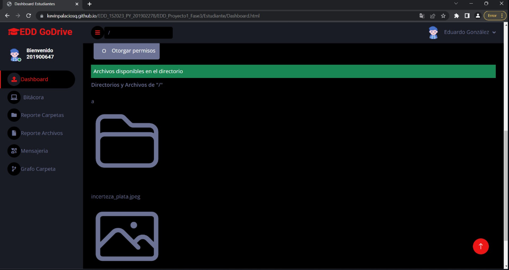The image size is (509, 270).
Task: Open a new browser tab
Action: (90, 4)
